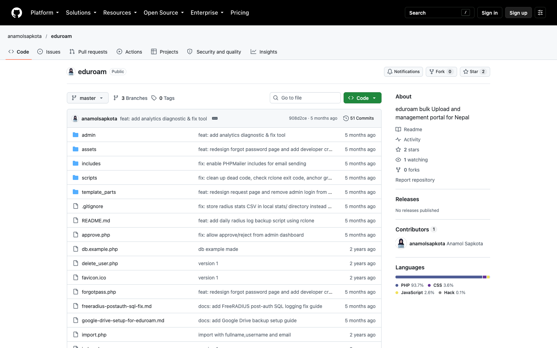Viewport: 557px width, 348px height.
Task: Switch to the Pull requests tab
Action: pos(88,52)
